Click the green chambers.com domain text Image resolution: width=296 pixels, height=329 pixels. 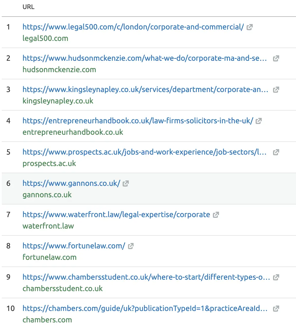click(47, 320)
